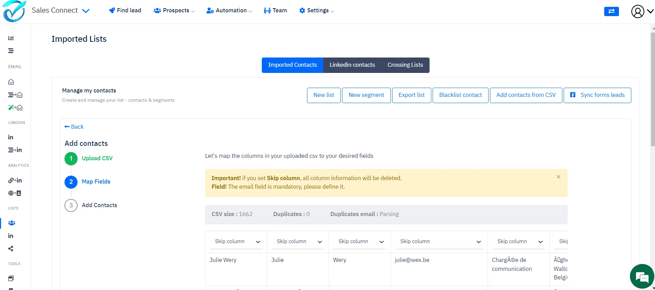Go Back with the arrow link
This screenshot has width=655, height=290.
tap(74, 127)
